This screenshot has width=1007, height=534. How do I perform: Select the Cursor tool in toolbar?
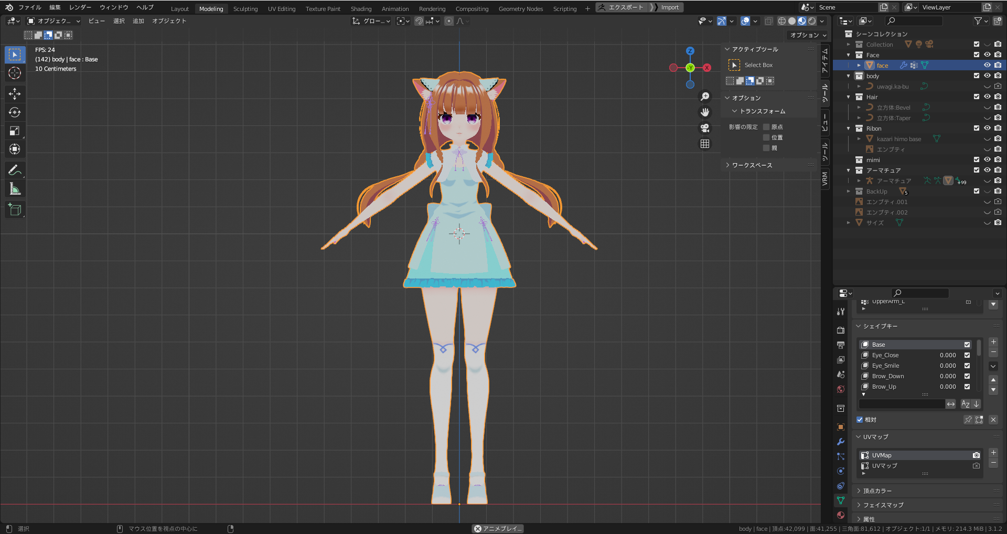15,73
